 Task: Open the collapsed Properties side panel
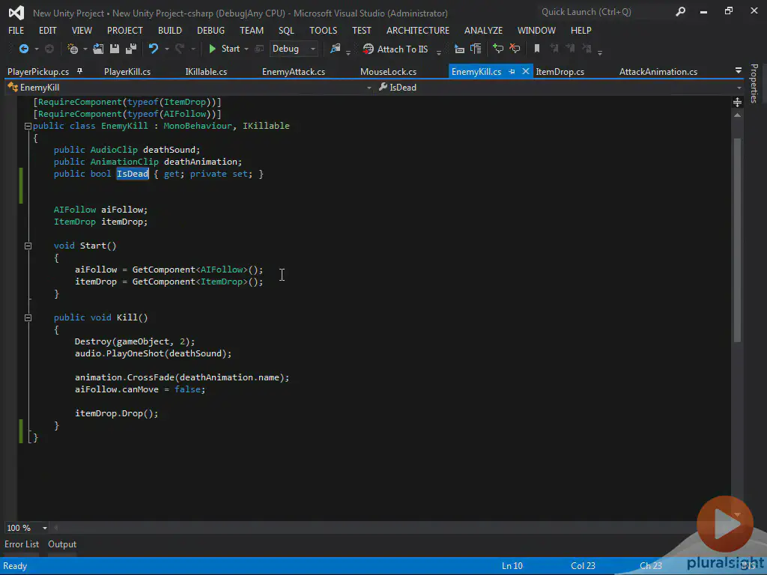point(754,83)
